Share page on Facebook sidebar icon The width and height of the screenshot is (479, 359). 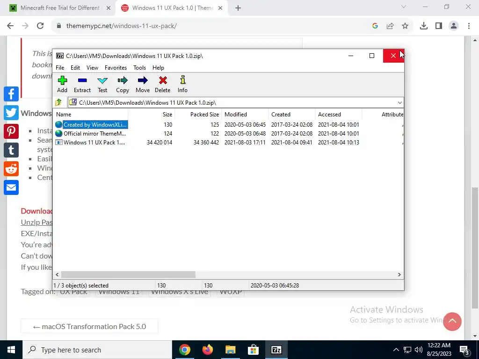[11, 93]
